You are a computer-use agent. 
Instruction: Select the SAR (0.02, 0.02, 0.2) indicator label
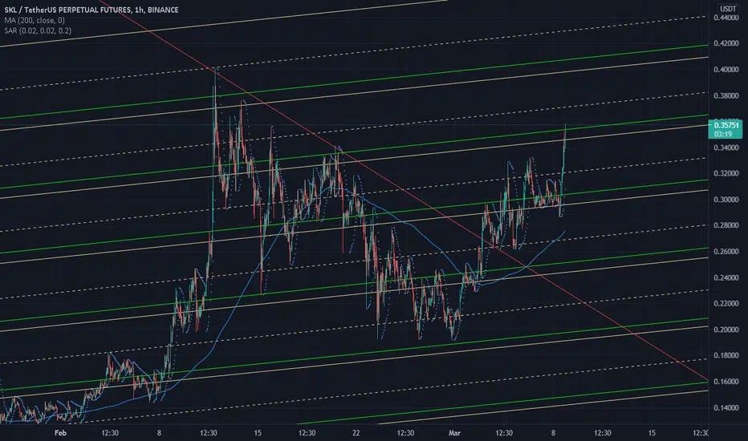tap(38, 30)
